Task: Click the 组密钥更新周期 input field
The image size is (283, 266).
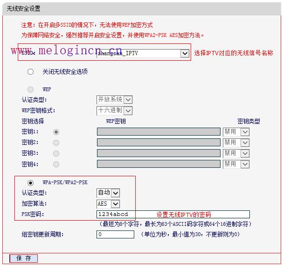Action: coord(115,234)
